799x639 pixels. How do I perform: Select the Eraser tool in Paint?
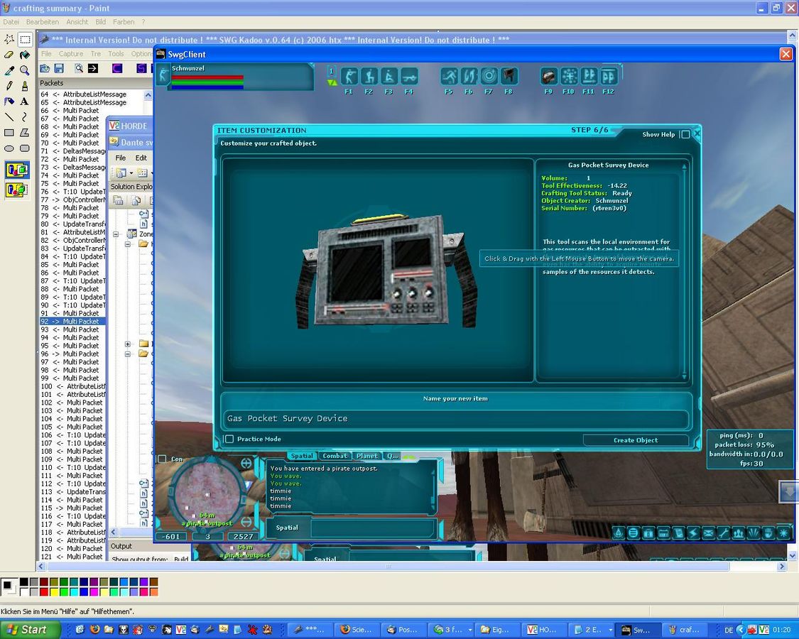pyautogui.click(x=9, y=55)
